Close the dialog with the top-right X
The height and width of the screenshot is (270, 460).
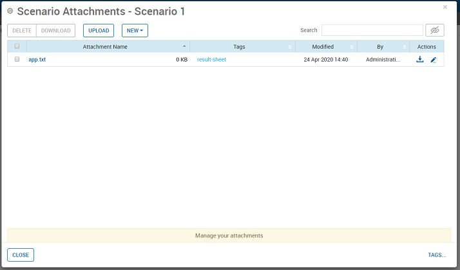click(445, 7)
